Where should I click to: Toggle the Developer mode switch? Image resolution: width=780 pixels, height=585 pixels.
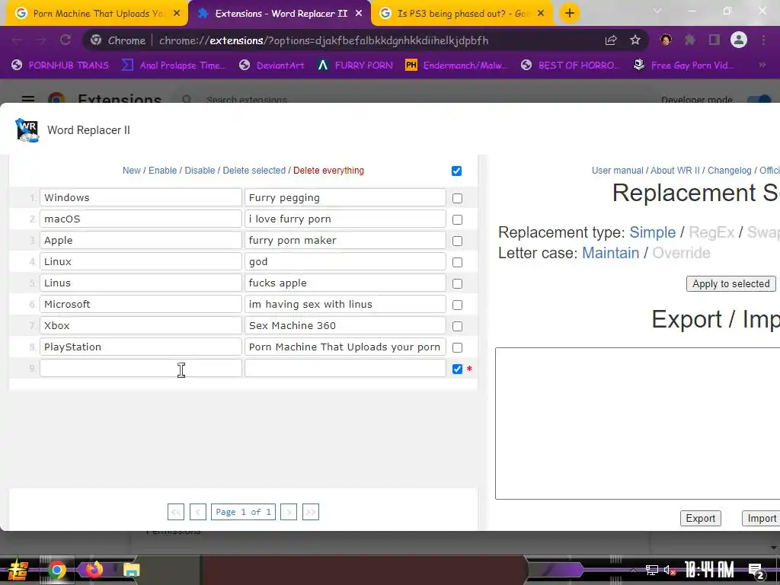tap(761, 100)
